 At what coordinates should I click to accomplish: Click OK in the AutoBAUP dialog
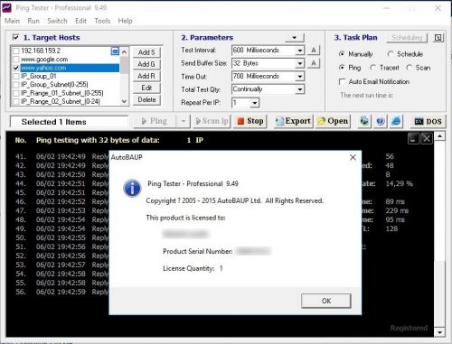[326, 301]
